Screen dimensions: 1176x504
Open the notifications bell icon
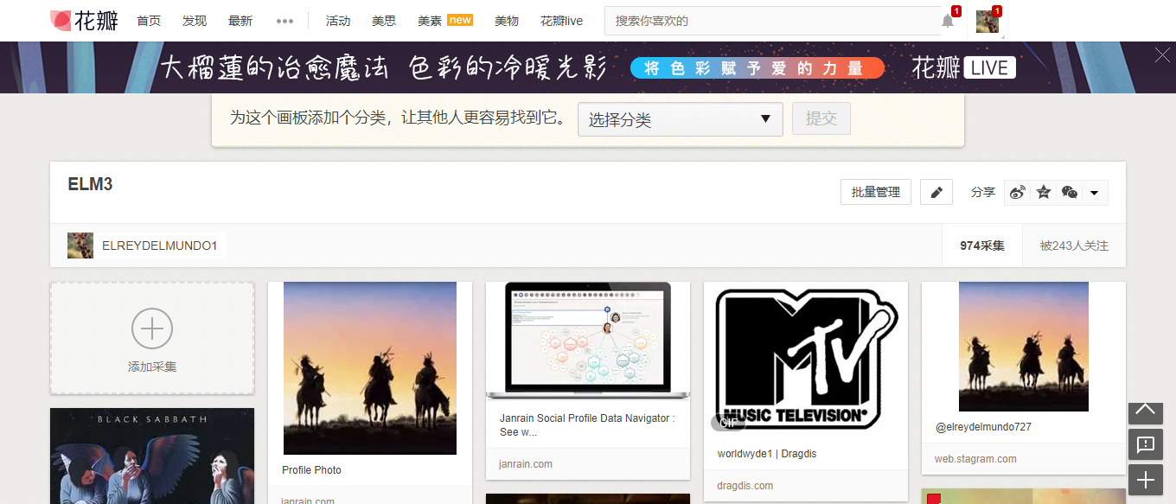tap(948, 22)
